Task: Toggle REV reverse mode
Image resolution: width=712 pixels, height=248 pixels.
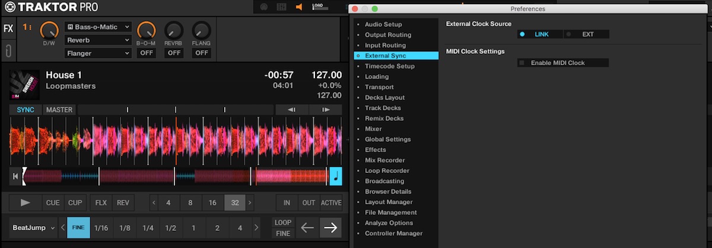Action: coord(123,202)
